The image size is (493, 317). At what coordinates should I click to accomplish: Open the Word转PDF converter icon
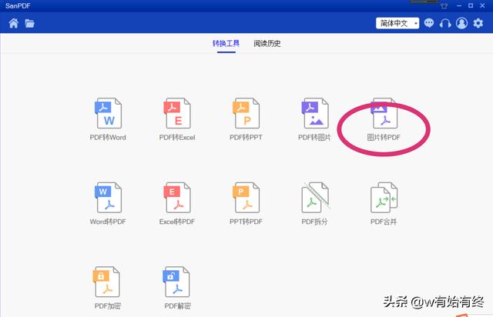coord(108,198)
